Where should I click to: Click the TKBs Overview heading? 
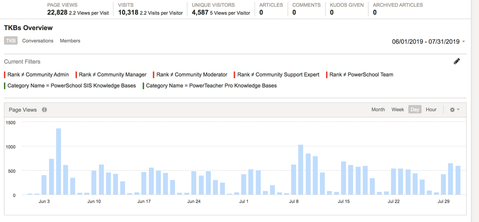28,28
